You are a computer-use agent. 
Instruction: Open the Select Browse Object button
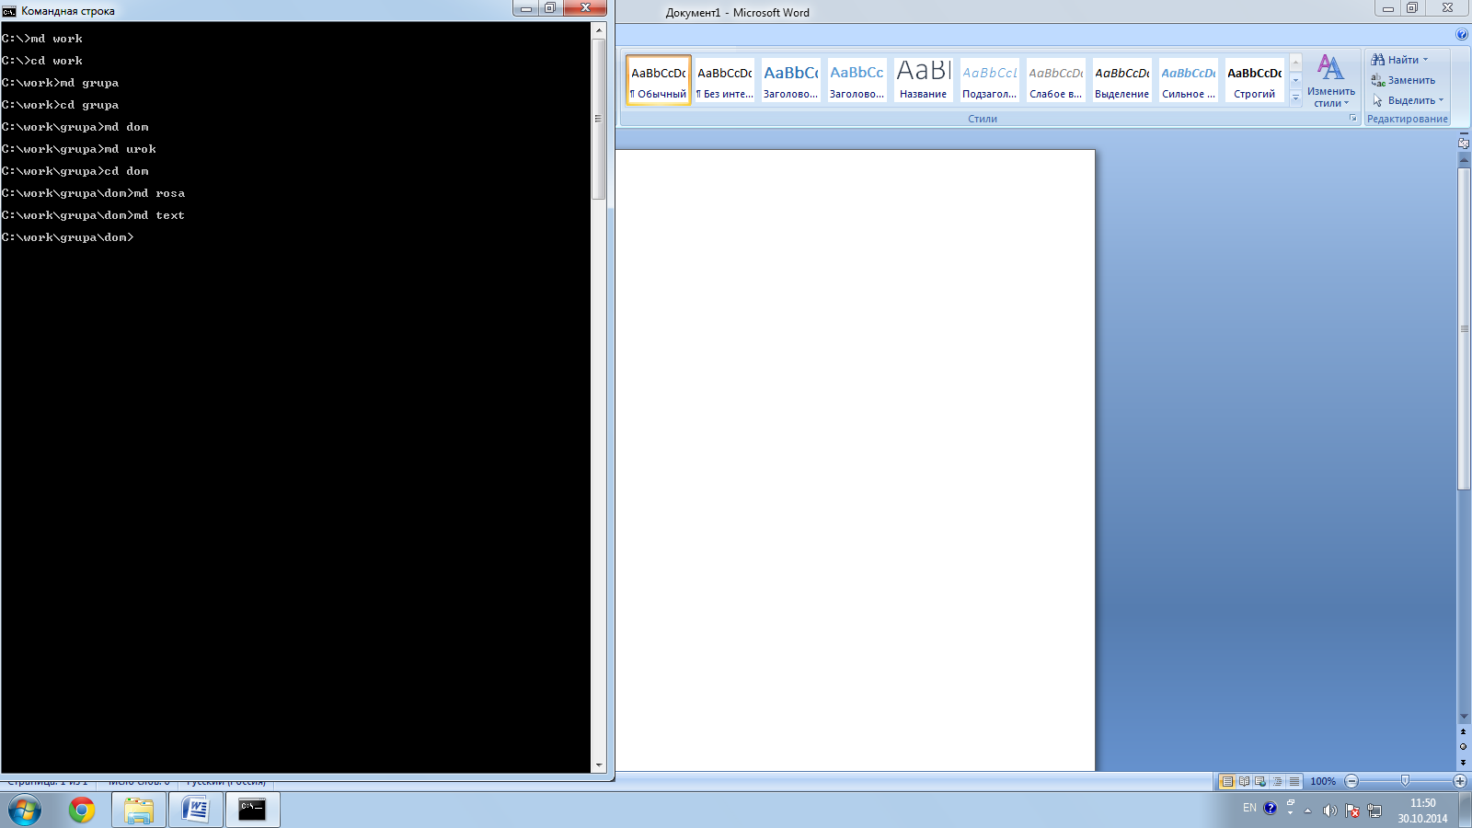pos(1464,747)
